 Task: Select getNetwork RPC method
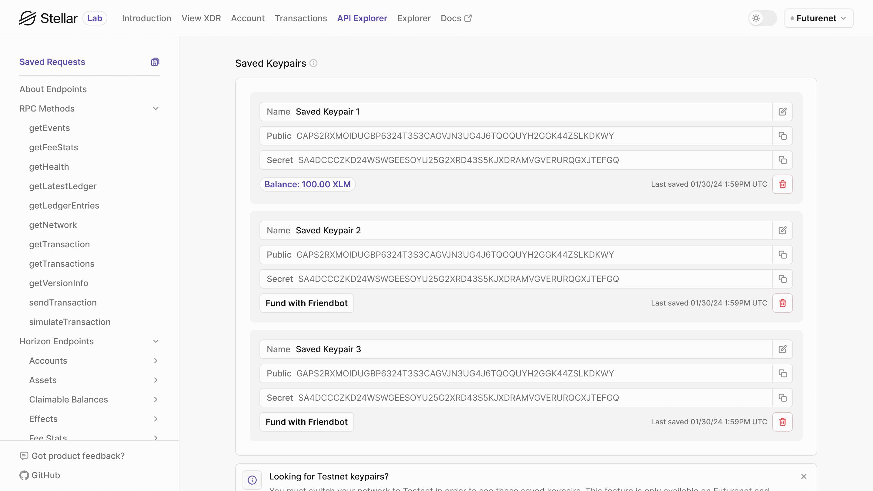(53, 225)
